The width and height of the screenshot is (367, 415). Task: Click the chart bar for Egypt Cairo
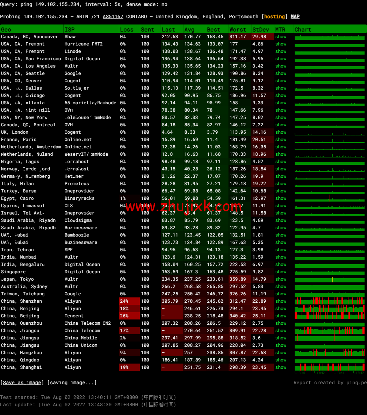click(x=330, y=198)
